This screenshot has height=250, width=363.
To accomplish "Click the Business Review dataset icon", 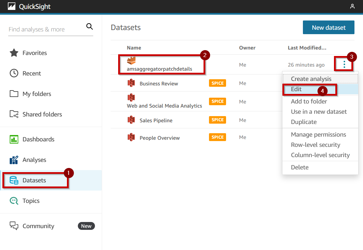I will (x=131, y=83).
